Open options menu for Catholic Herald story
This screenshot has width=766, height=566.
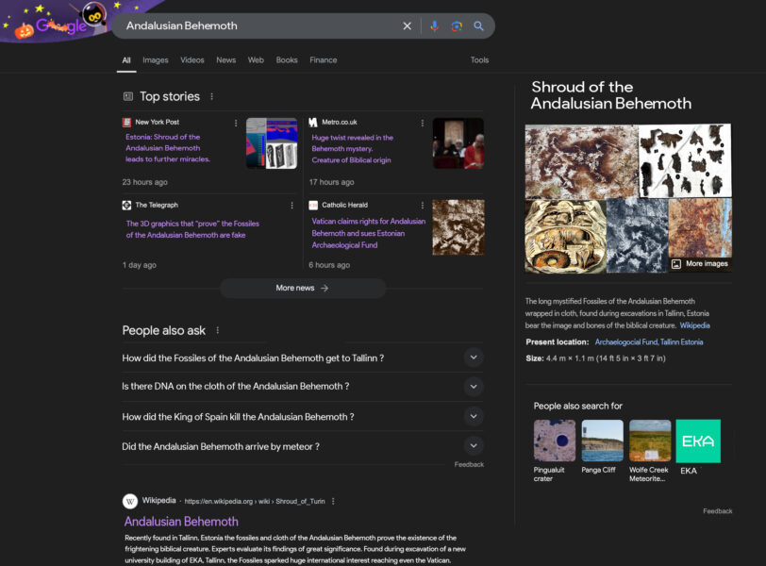423,205
